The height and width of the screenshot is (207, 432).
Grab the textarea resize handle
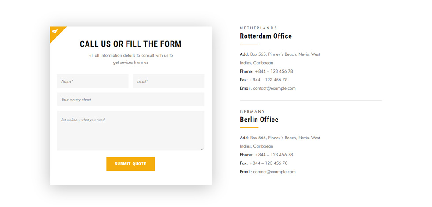pyautogui.click(x=202, y=149)
